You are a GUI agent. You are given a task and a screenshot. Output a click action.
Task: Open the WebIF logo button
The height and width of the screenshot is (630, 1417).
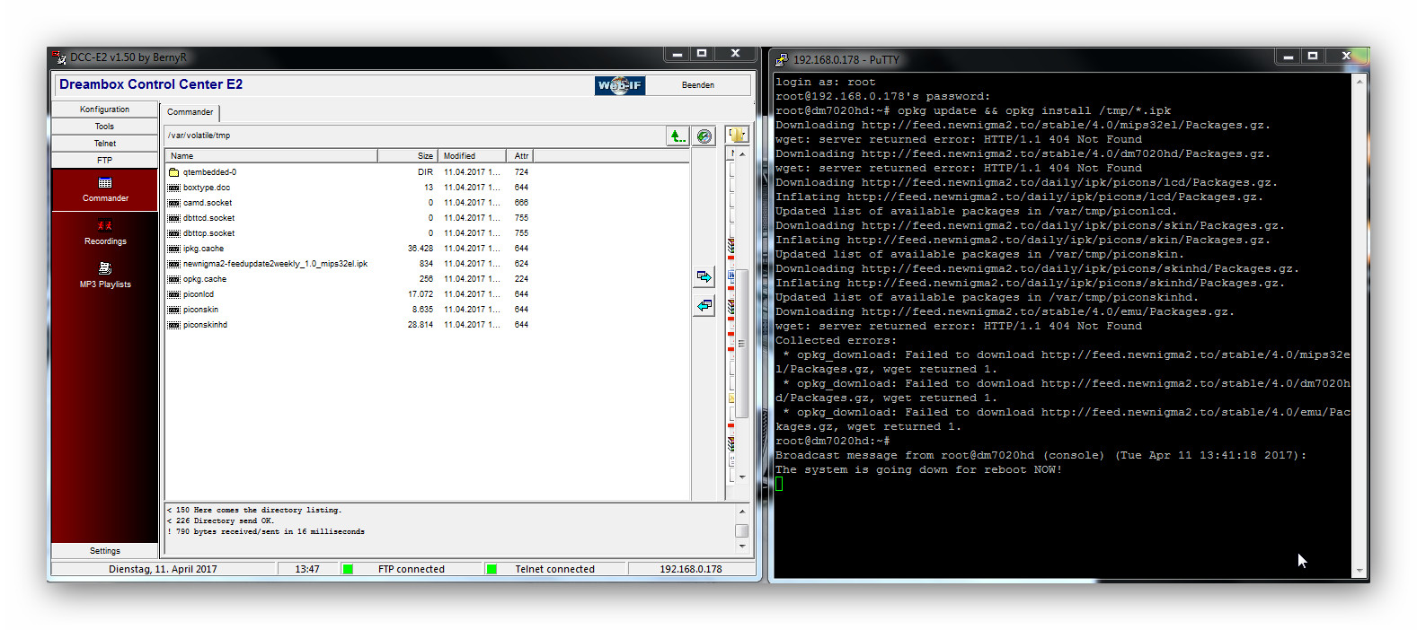point(619,85)
